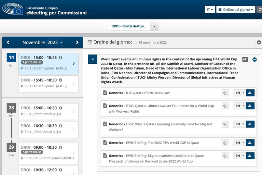Image resolution: width=262 pixels, height=175 pixels.
Task: Share agenda item 4 with the arrow icon
Action: [245, 59]
